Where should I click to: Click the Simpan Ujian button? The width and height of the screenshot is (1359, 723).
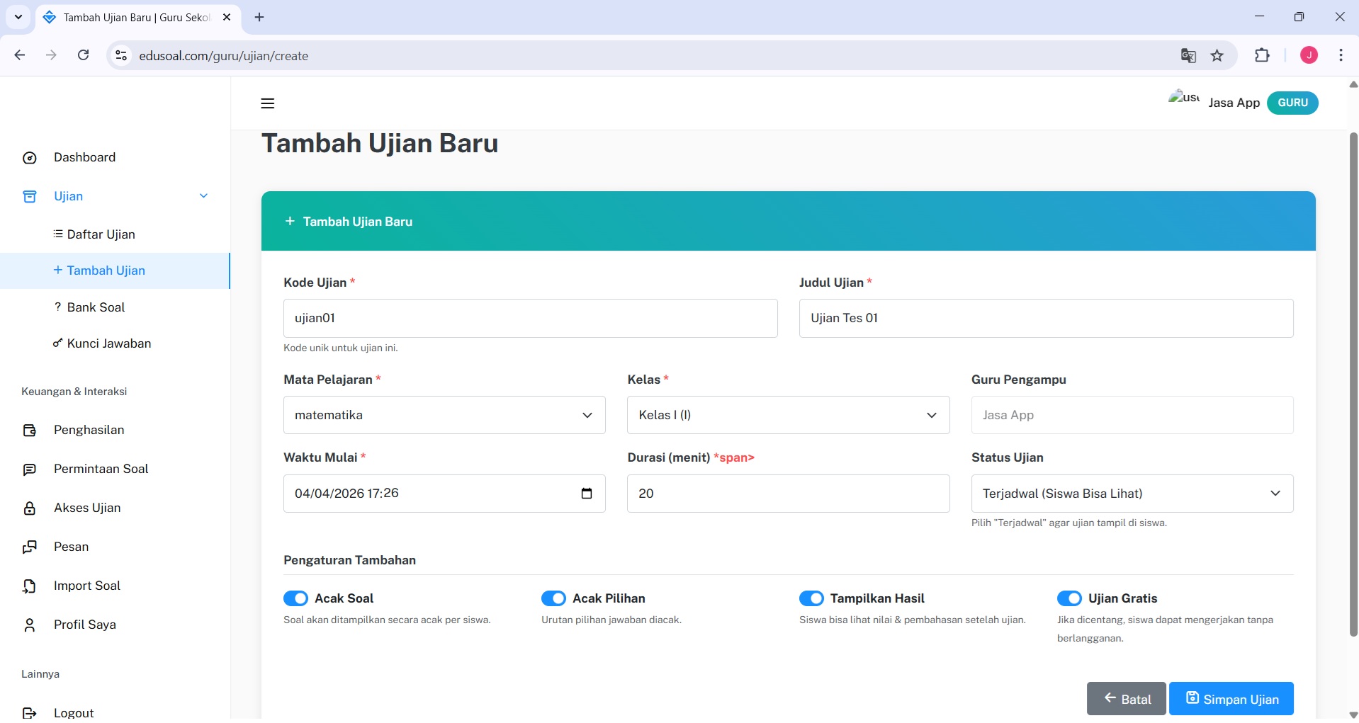(1231, 698)
